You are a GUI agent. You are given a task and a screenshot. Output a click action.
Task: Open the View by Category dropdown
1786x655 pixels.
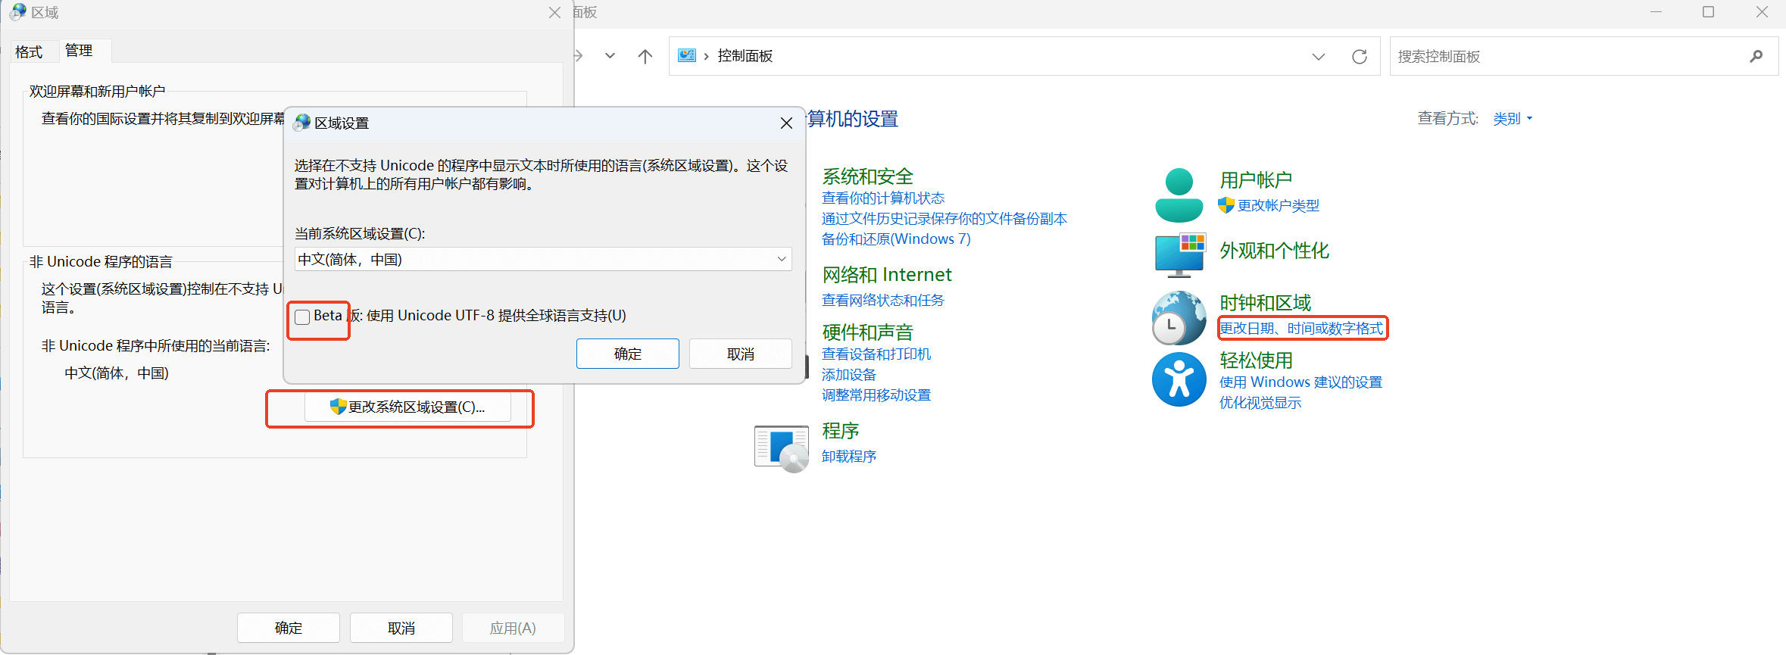[x=1512, y=119]
